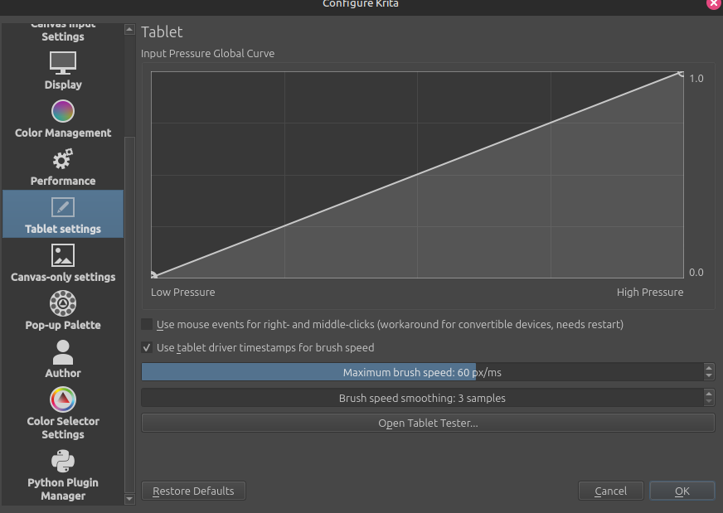Image resolution: width=723 pixels, height=513 pixels.
Task: Click Open Tablet Tester button
Action: (428, 423)
